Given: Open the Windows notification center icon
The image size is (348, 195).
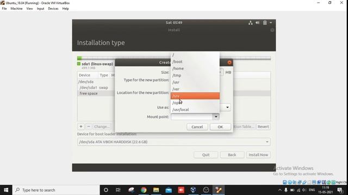Looking at the screenshot, I should click(340, 190).
